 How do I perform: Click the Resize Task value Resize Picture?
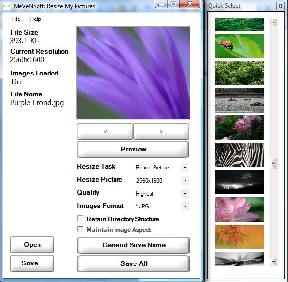[152, 168]
